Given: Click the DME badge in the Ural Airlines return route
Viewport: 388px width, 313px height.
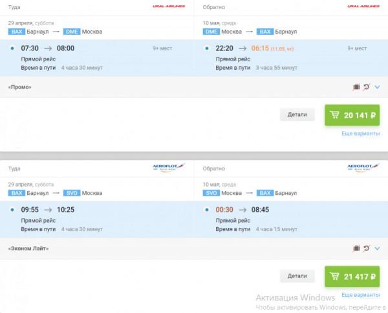Looking at the screenshot, I should pyautogui.click(x=211, y=32).
